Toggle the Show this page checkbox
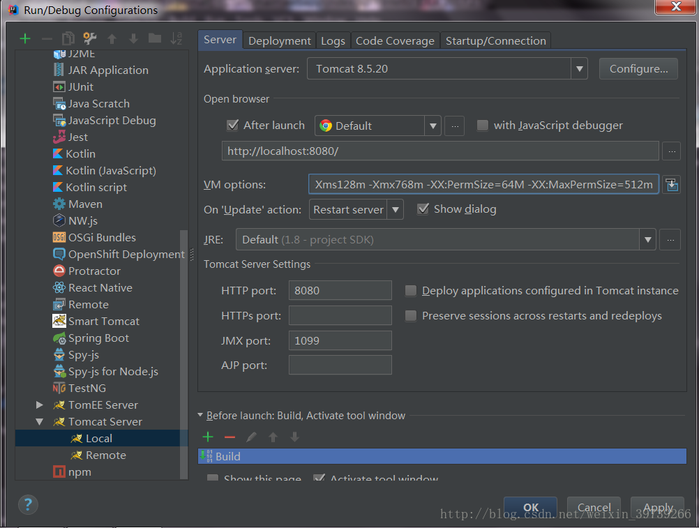Image resolution: width=699 pixels, height=528 pixels. tap(213, 478)
